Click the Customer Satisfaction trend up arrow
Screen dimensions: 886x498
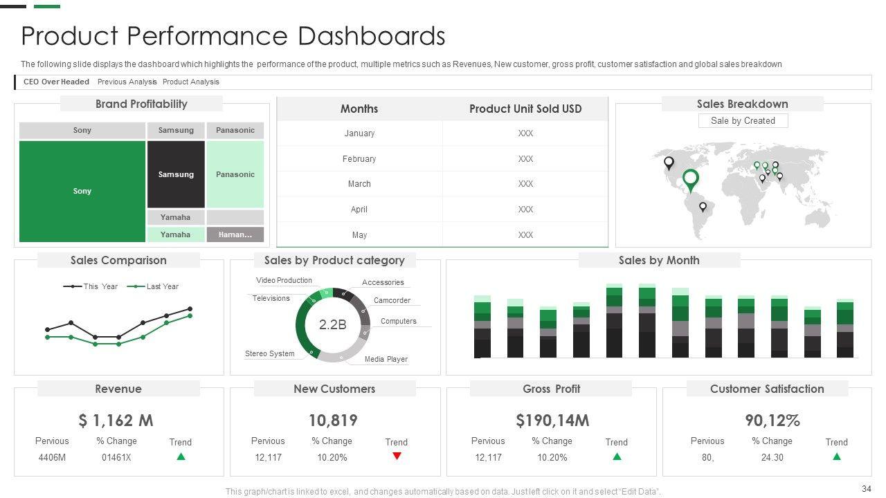tap(836, 456)
